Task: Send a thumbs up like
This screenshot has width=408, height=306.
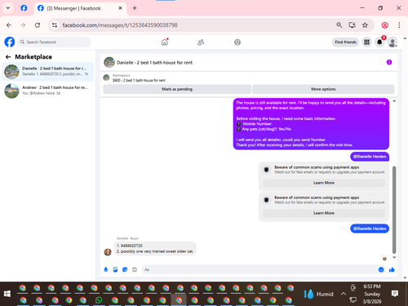Action: click(x=392, y=269)
